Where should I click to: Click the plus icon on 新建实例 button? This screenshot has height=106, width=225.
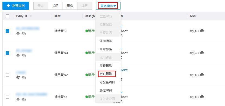click(x=8, y=6)
